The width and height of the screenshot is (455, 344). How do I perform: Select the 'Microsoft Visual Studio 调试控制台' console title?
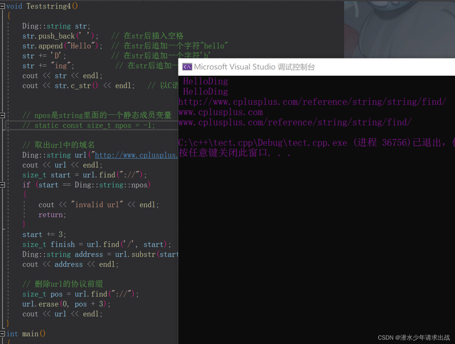click(255, 67)
